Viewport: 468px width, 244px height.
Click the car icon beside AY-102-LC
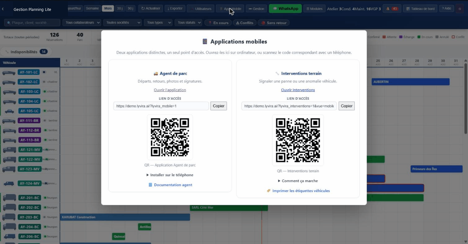[x=9, y=82]
